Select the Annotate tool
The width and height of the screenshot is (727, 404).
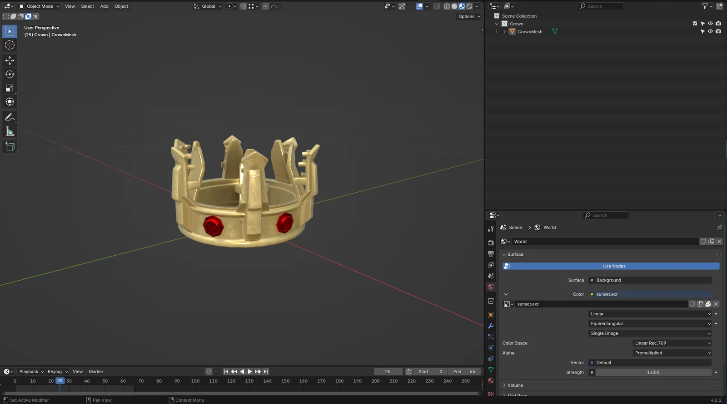tap(10, 117)
